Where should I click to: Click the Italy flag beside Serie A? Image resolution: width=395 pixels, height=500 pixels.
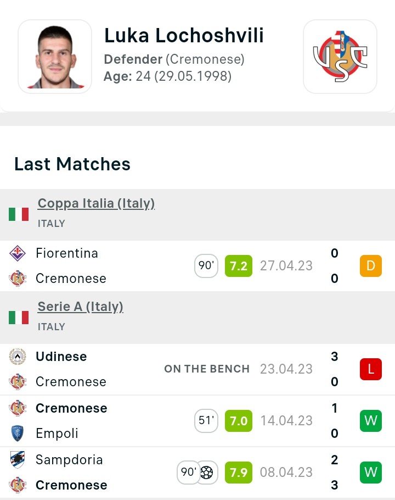point(19,317)
